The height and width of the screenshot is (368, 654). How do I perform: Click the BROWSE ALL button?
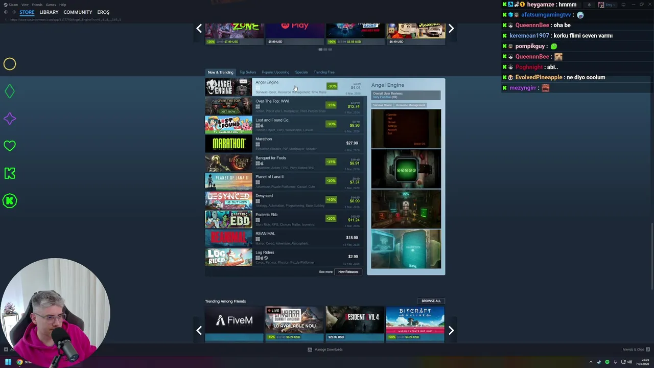431,301
